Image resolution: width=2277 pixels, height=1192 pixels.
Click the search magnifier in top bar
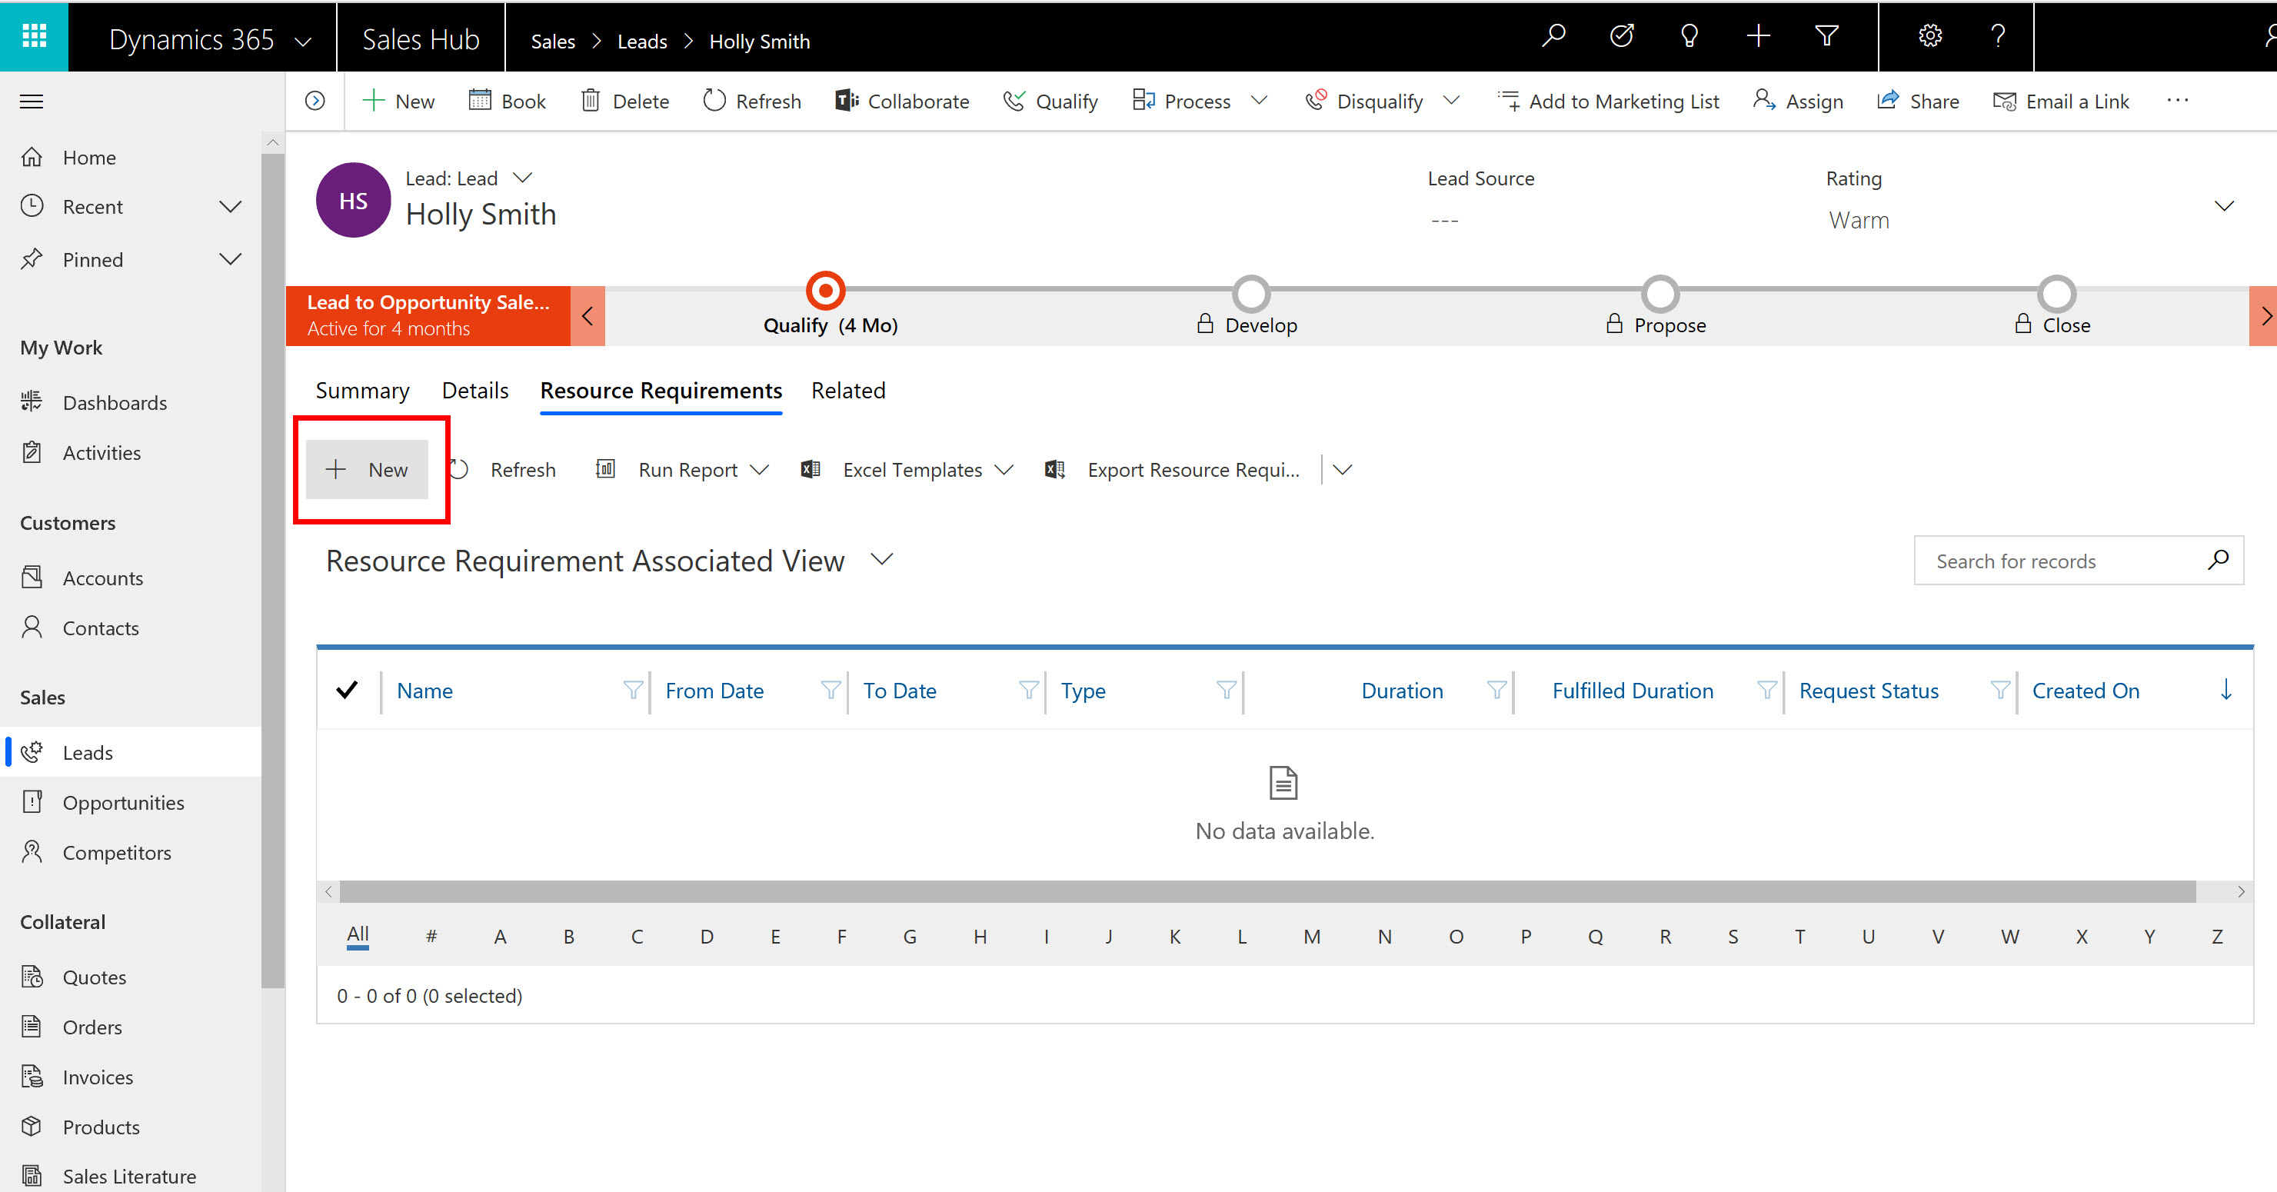(1553, 36)
